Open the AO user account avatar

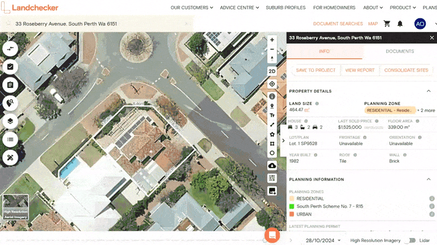(420, 24)
